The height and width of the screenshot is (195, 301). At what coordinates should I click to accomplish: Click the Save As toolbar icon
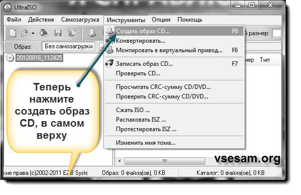[x=72, y=33]
